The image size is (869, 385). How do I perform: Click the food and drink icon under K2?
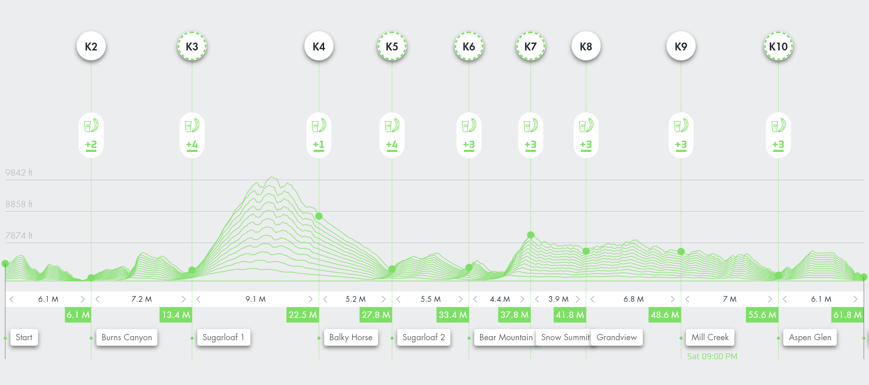(x=91, y=125)
